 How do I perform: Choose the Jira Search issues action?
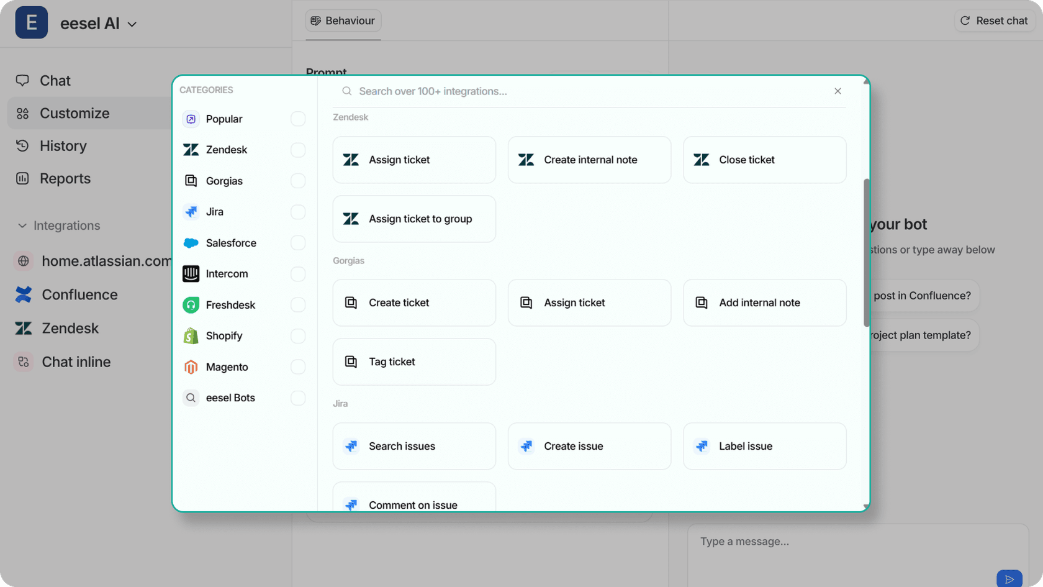point(414,446)
